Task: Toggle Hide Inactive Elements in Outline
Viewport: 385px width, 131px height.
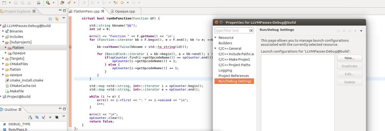Action: [57, 117]
